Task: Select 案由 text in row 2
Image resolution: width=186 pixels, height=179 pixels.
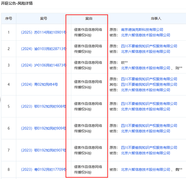Action: 88,49
